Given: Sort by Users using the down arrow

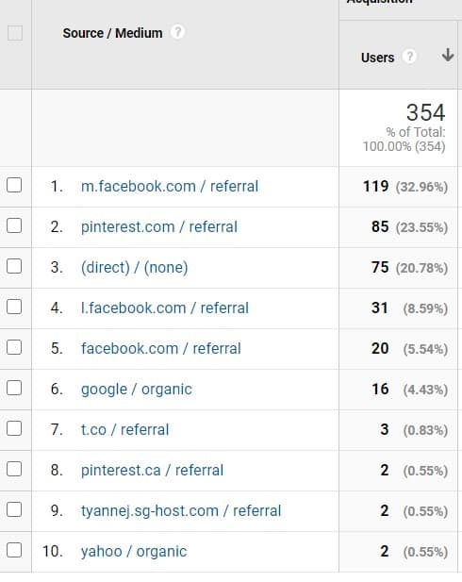Looking at the screenshot, I should (x=448, y=55).
